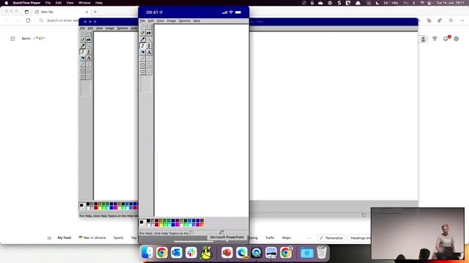Select Pick Color eyedropper in wide Paint window behind
The width and height of the screenshot is (469, 263).
point(83,46)
